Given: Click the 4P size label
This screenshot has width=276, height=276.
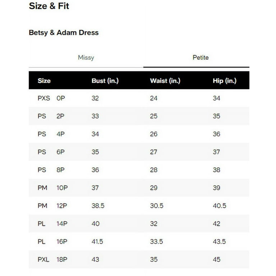Looking at the screenshot, I should 60,134.
